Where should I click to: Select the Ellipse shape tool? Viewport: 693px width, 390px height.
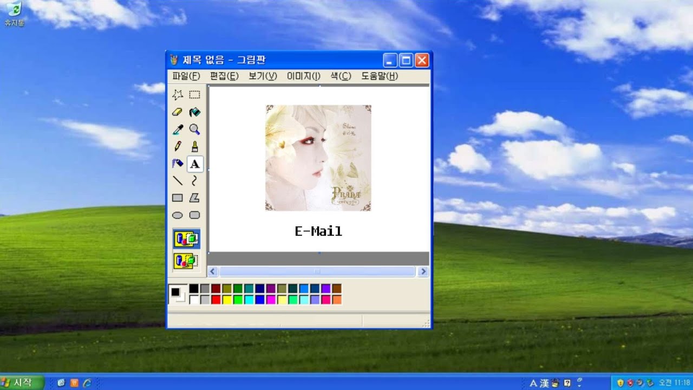coord(178,215)
